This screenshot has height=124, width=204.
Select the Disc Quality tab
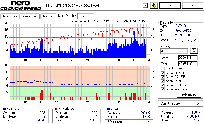pyautogui.click(x=67, y=16)
